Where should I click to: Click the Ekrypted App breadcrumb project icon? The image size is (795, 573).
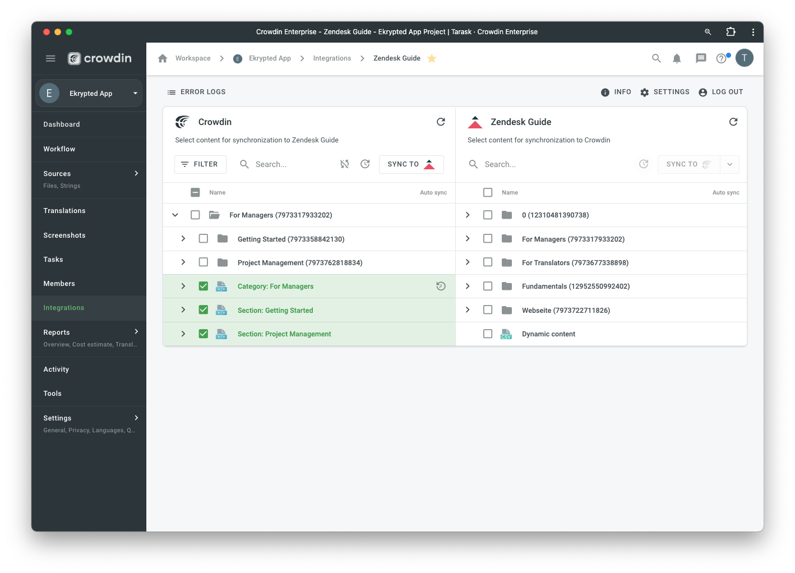pyautogui.click(x=238, y=59)
